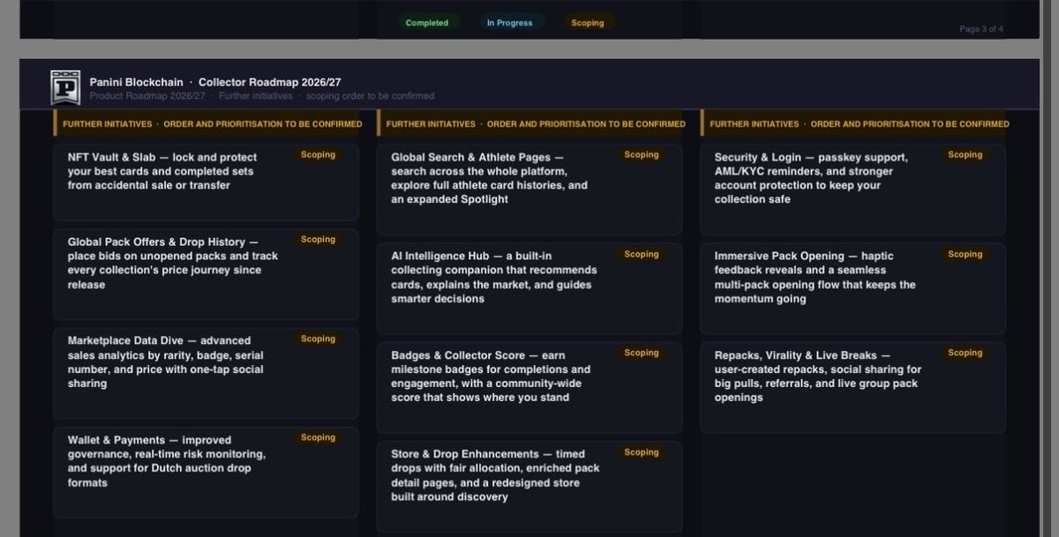The height and width of the screenshot is (537, 1059).
Task: Click the "Panini Blockchain · Collector Roadmap 2026/27" title
Action: tap(215, 82)
